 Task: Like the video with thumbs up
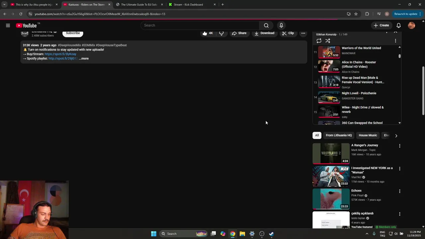tap(208, 33)
